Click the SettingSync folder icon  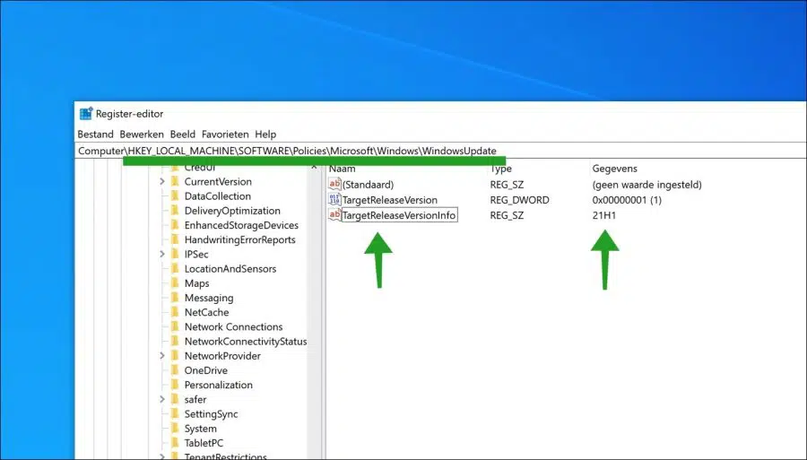[175, 413]
